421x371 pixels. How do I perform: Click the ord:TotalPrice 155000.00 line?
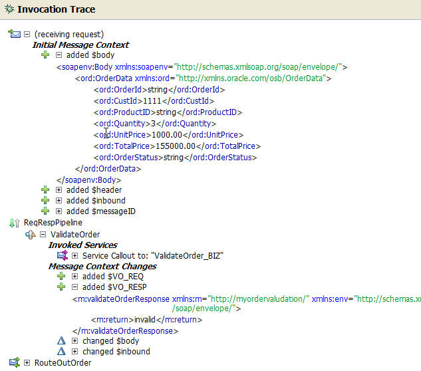177,146
